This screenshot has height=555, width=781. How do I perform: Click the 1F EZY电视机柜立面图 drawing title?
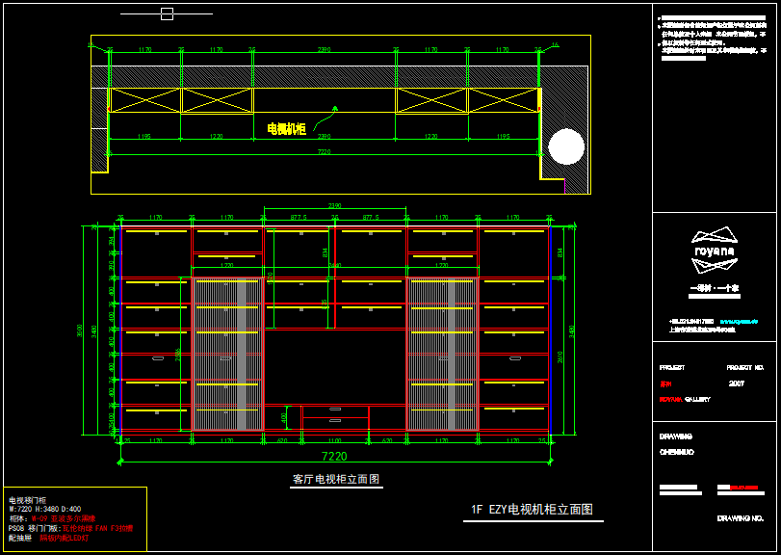tap(532, 510)
